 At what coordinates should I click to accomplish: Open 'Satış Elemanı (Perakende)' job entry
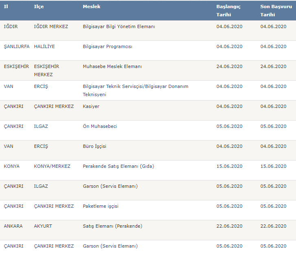click(x=112, y=226)
